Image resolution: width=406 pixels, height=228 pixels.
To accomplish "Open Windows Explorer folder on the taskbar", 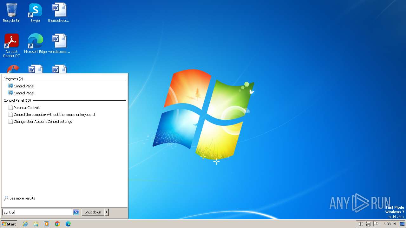I will [36, 224].
